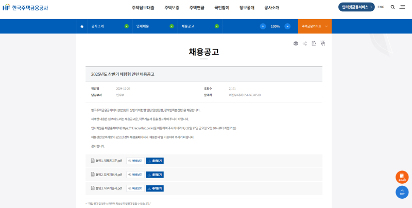This screenshot has width=412, height=208.
Task: Click the sign-language hand icon
Action: (323, 43)
